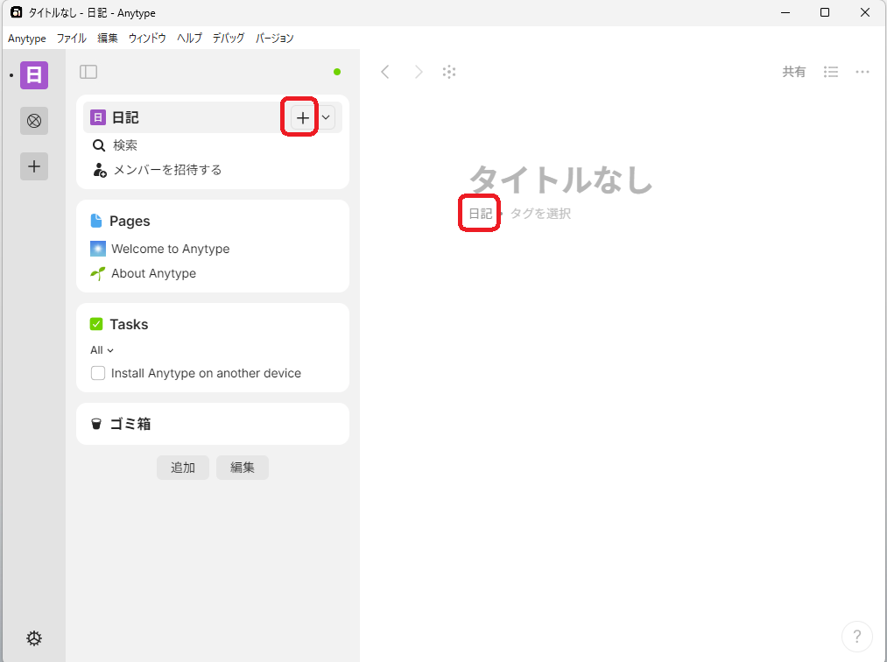Click the Anytype app icon in the title bar

[17, 12]
